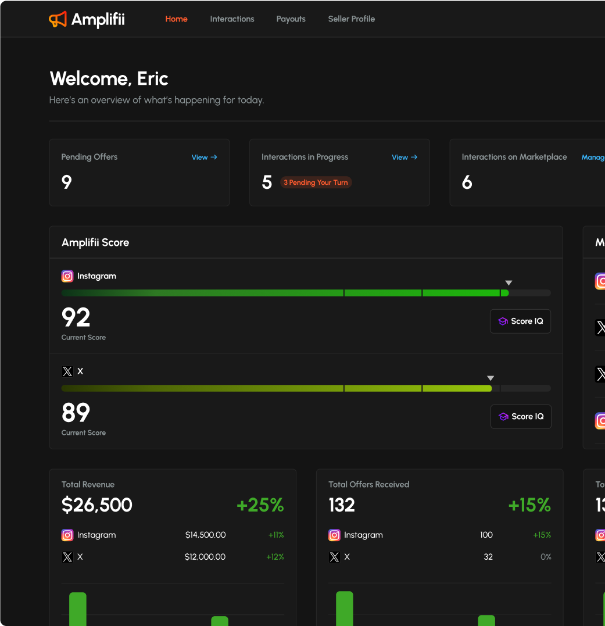Viewport: 605px width, 626px height.
Task: Click the Amplifii megaphone logo
Action: coord(58,19)
